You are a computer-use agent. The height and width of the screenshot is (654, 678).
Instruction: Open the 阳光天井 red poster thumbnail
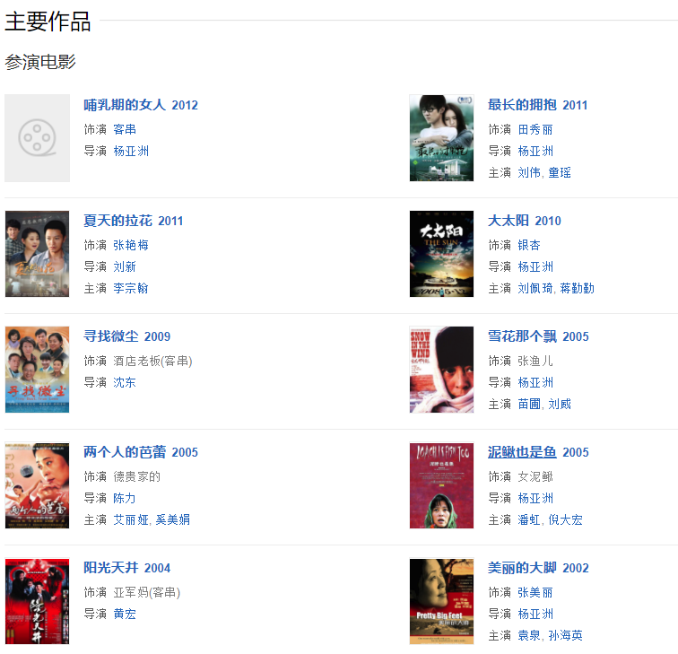(37, 601)
